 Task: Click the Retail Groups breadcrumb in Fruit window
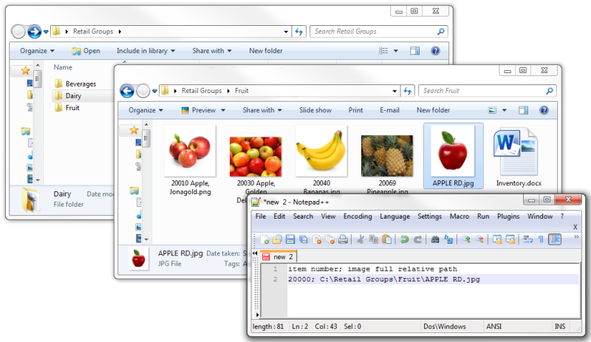click(x=202, y=91)
